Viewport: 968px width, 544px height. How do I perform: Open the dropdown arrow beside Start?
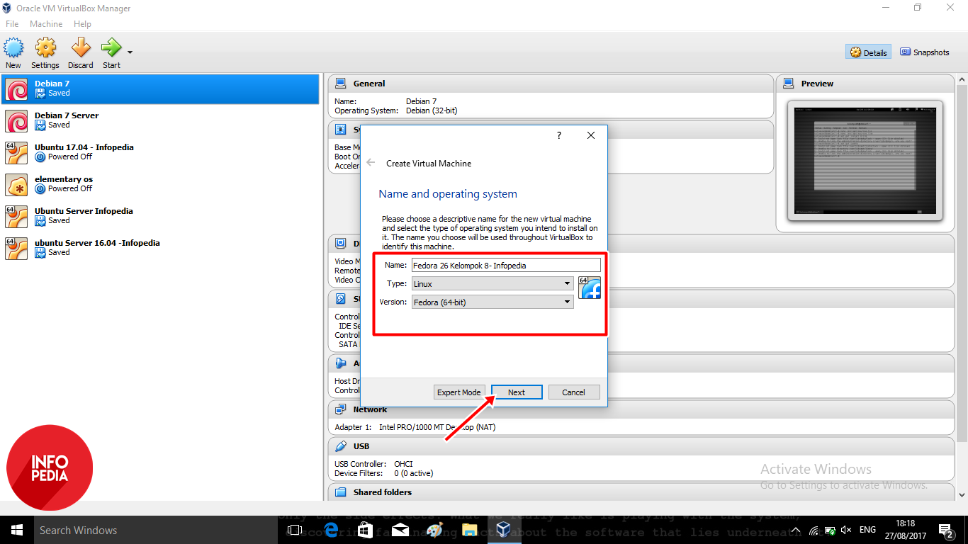click(x=130, y=52)
